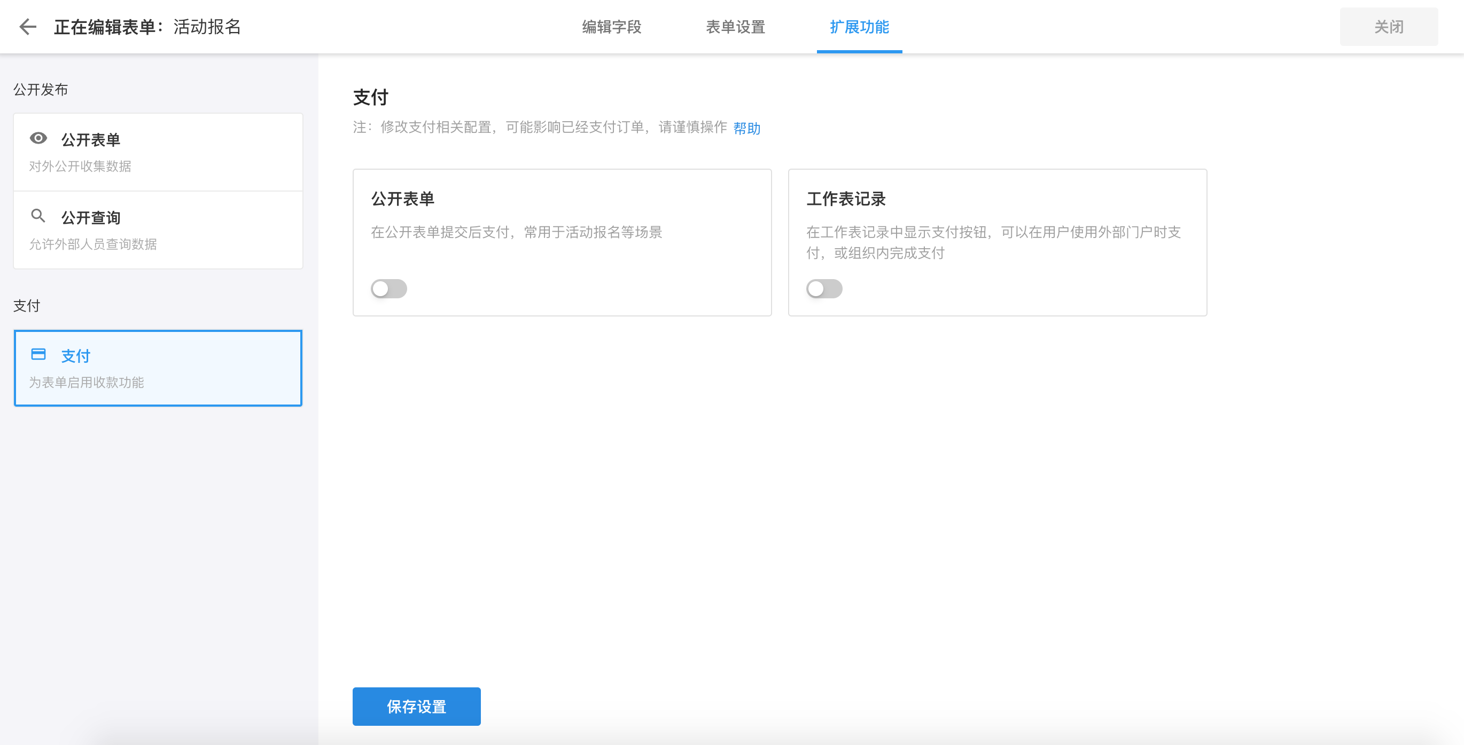Click the 公开发布 section heading
The image size is (1464, 745).
(x=41, y=90)
